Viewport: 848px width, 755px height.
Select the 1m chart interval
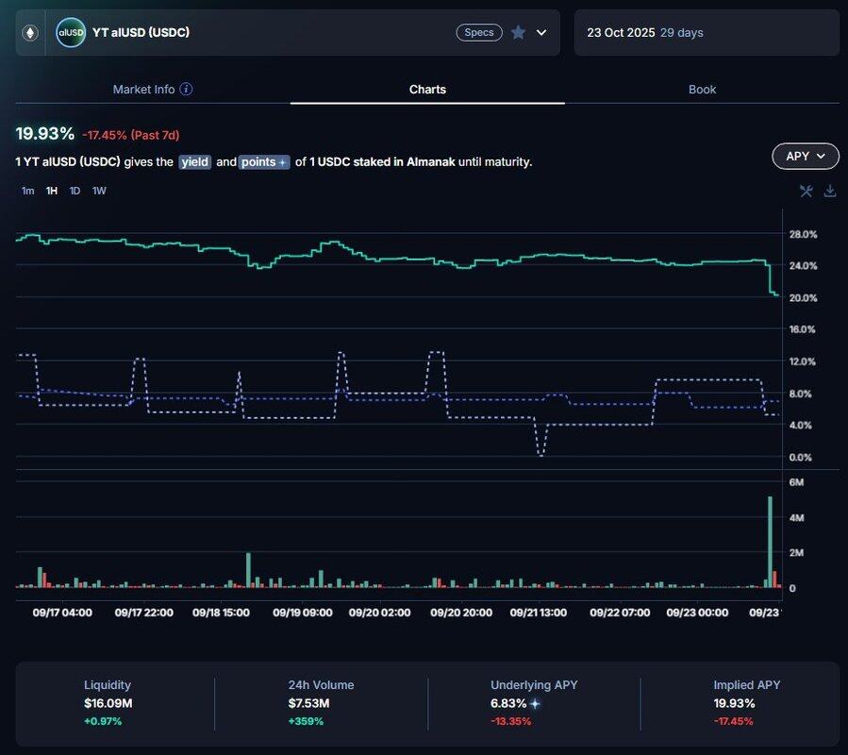27,191
